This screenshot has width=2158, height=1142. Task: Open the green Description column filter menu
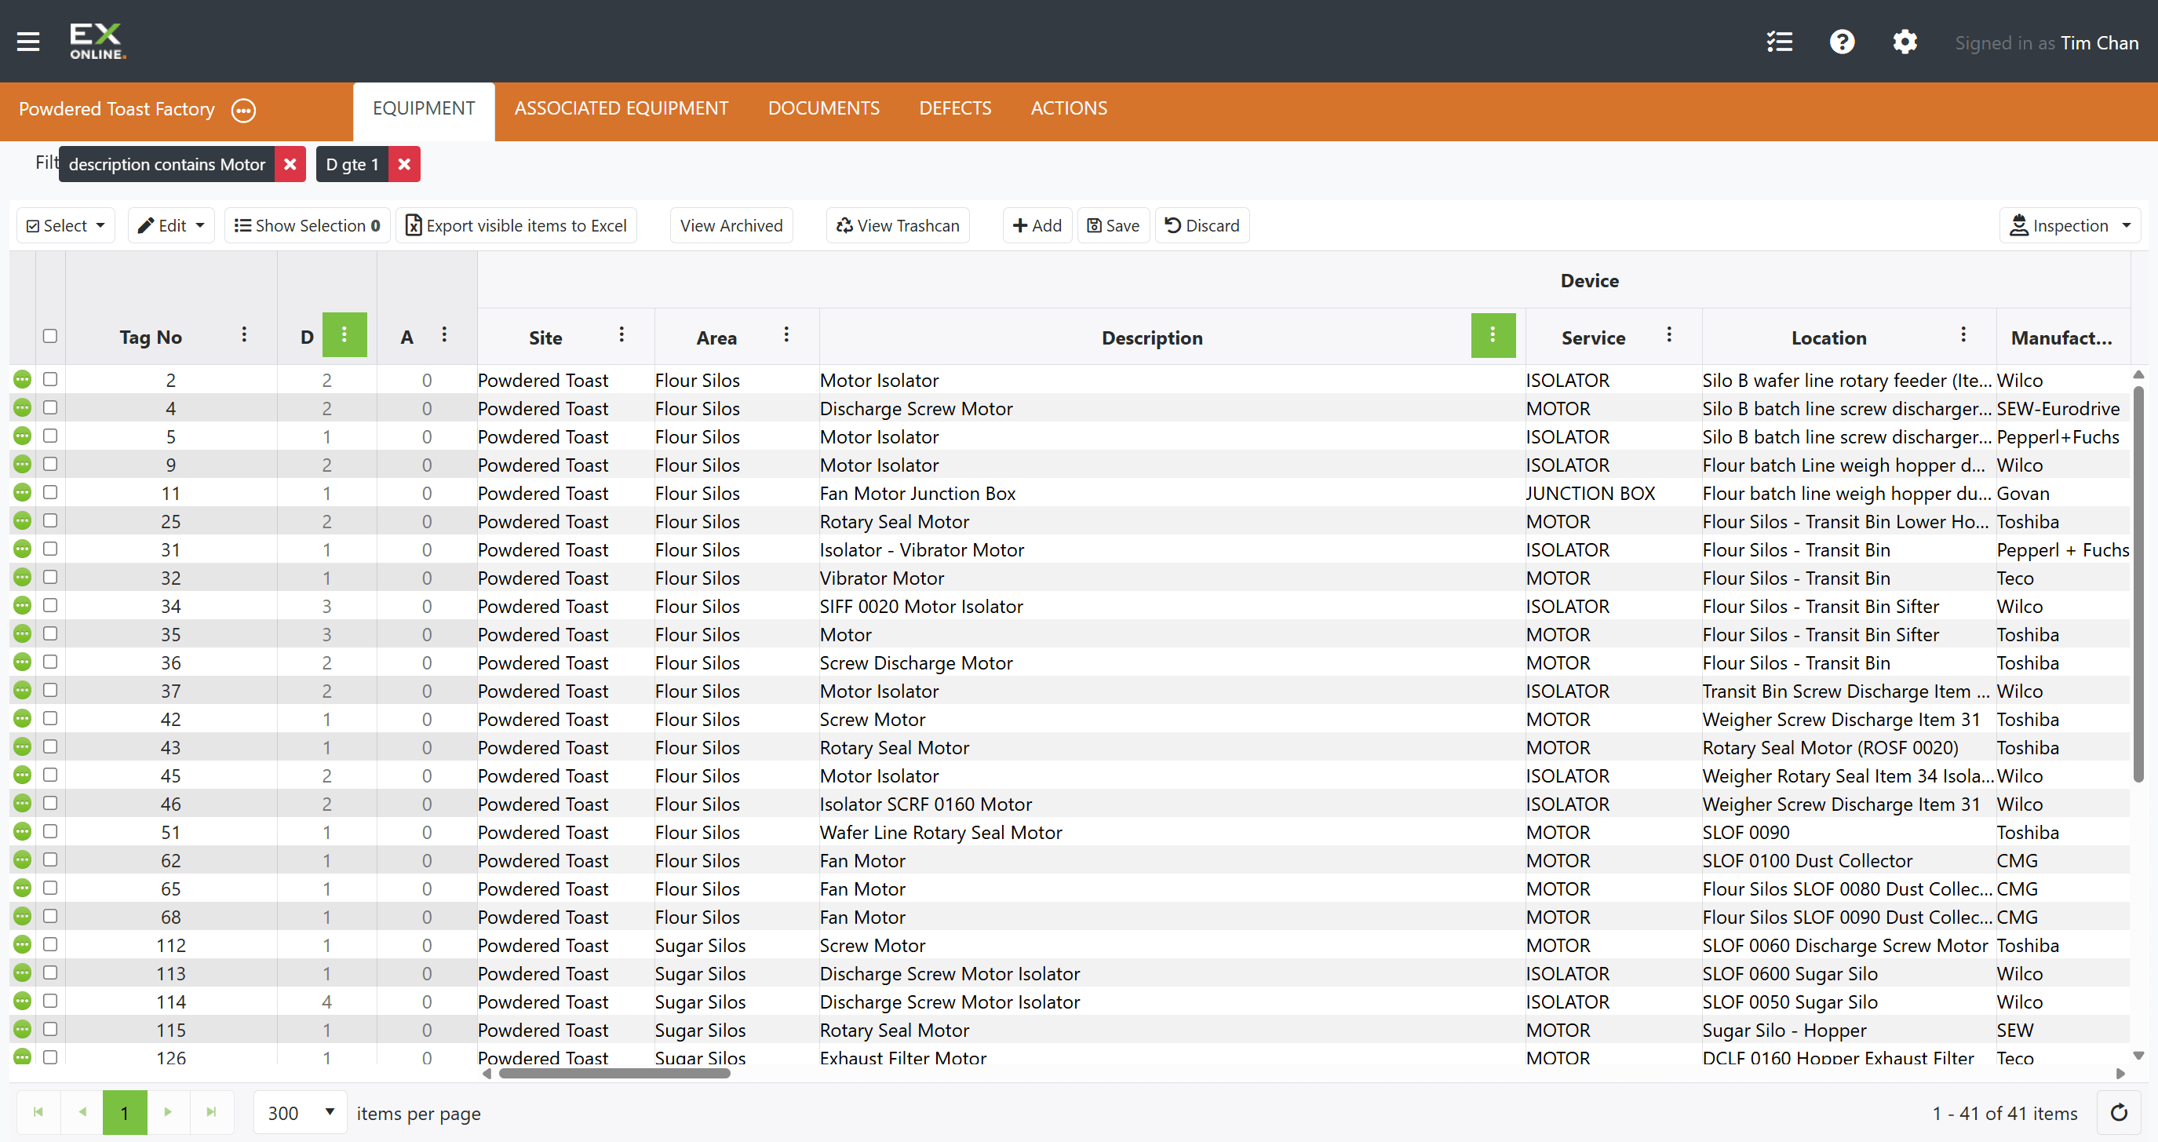[1493, 335]
